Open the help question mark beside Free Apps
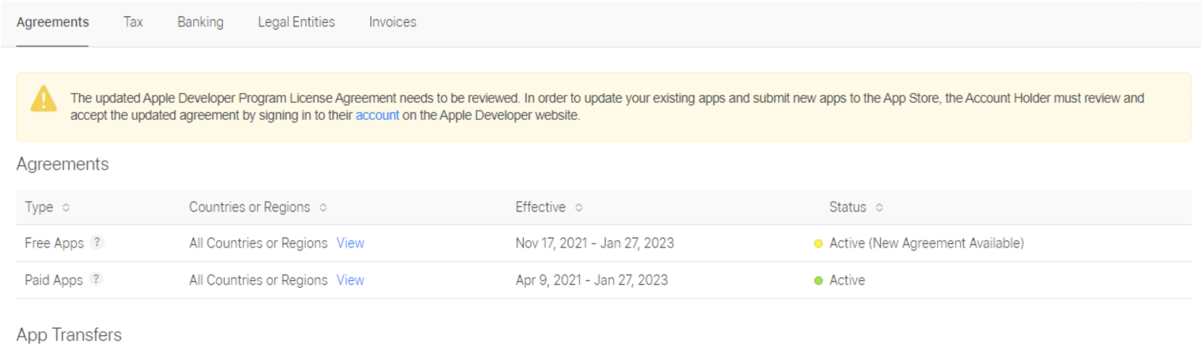This screenshot has width=1204, height=347. coord(97,242)
